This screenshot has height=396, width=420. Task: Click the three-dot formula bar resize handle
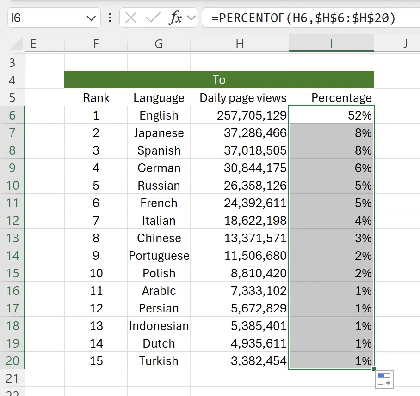click(x=110, y=18)
